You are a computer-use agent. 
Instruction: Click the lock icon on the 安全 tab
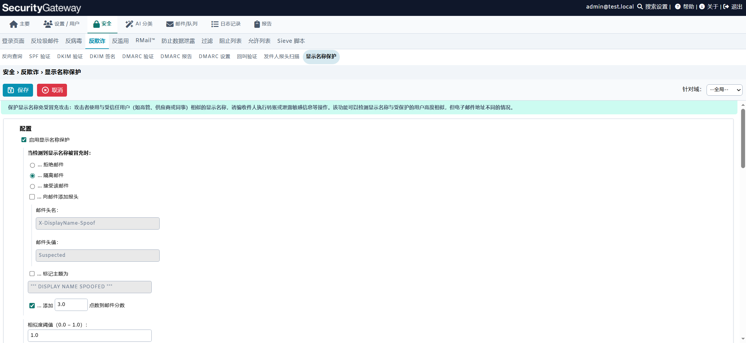click(x=96, y=24)
